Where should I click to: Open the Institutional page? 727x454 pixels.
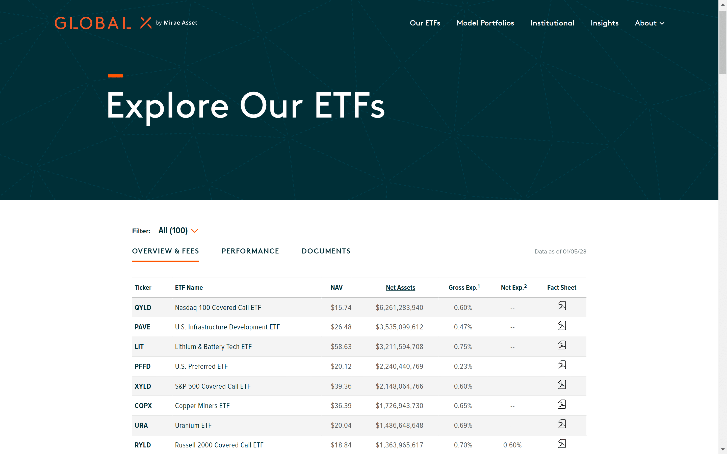point(552,23)
